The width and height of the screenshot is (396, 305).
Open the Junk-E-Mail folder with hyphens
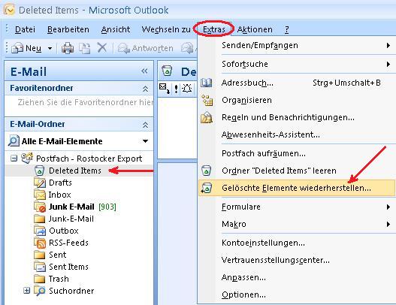pos(71,219)
